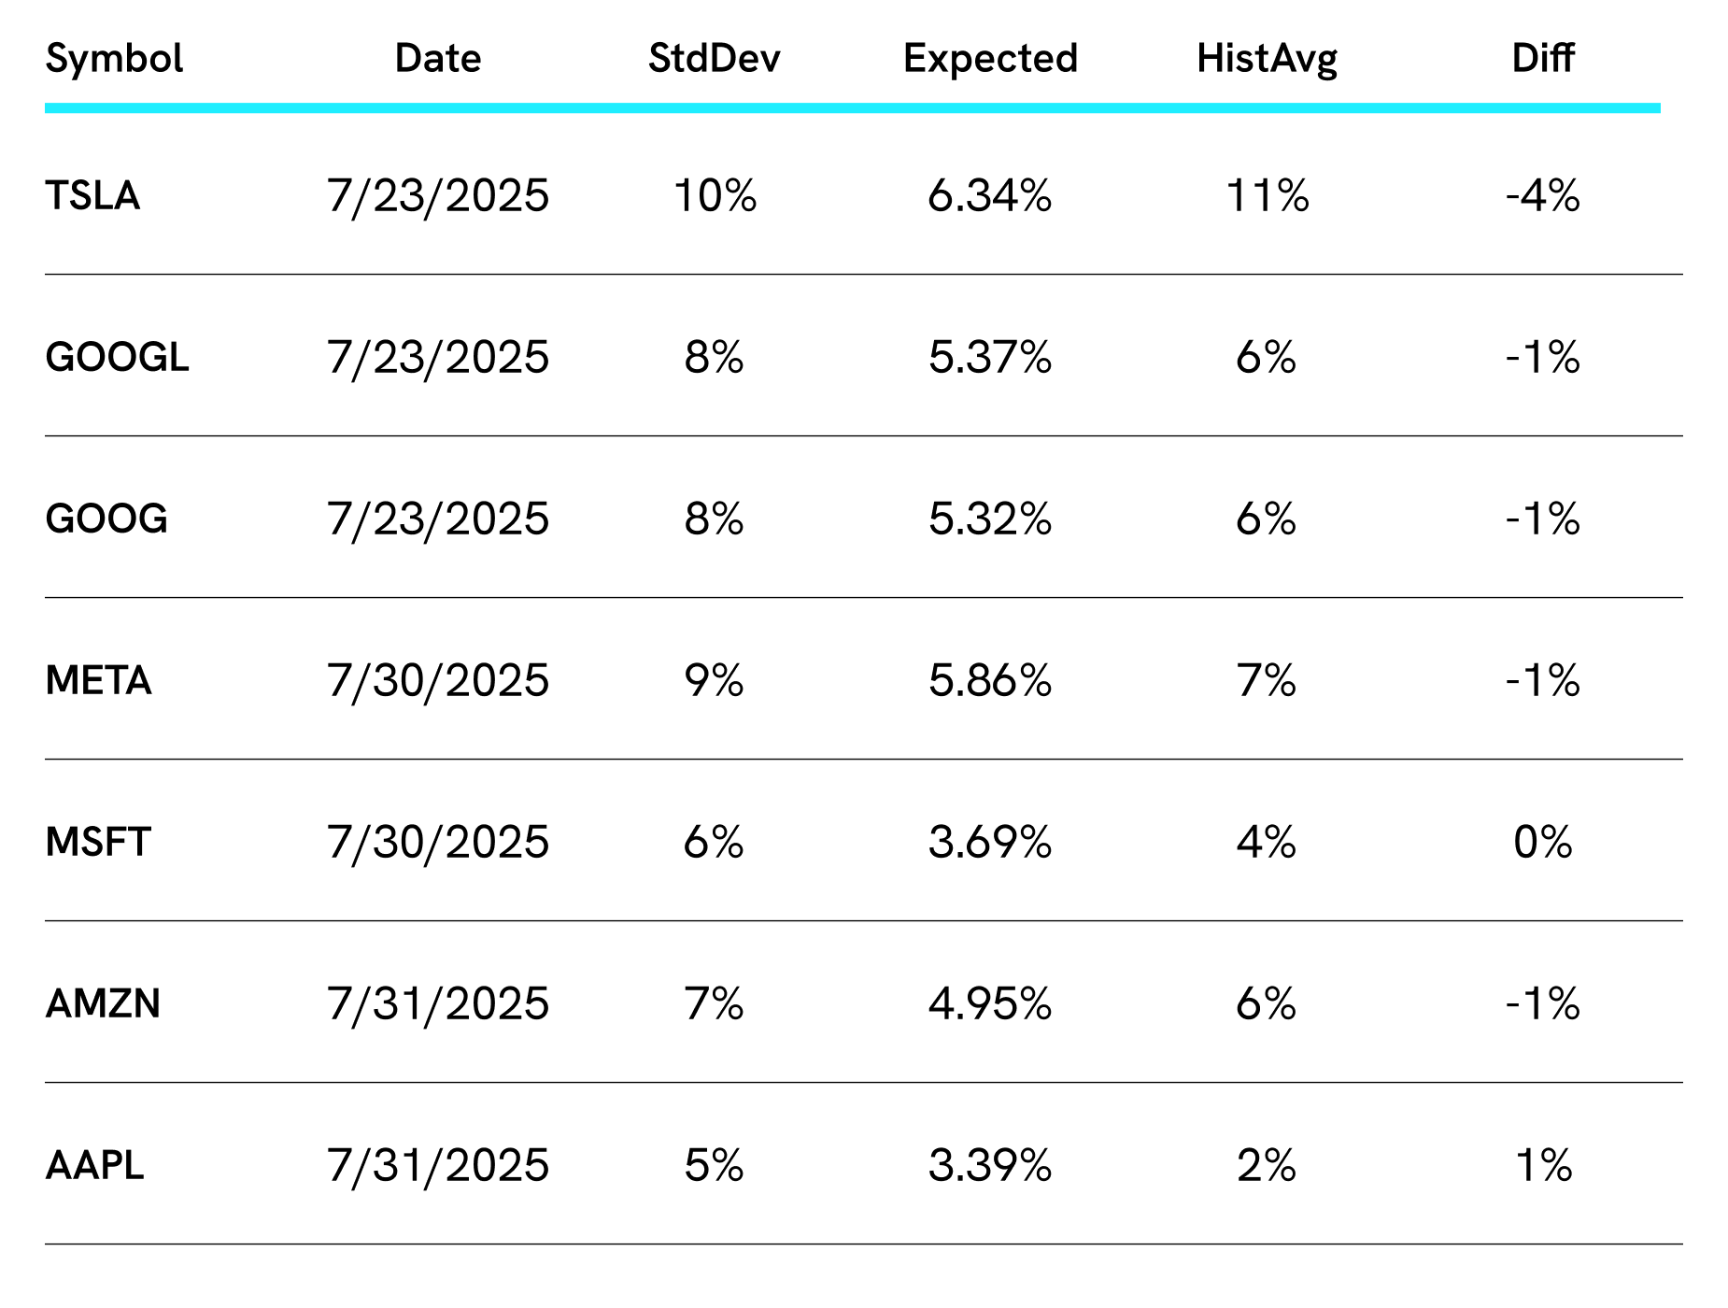1728x1308 pixels.
Task: Select META earnings date 7/30/2025
Action: pos(438,681)
